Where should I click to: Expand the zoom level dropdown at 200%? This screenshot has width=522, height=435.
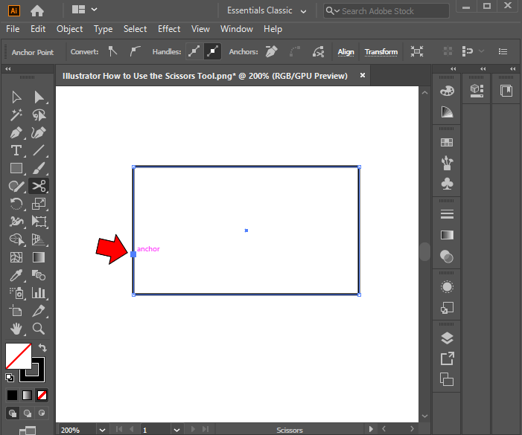pos(101,430)
